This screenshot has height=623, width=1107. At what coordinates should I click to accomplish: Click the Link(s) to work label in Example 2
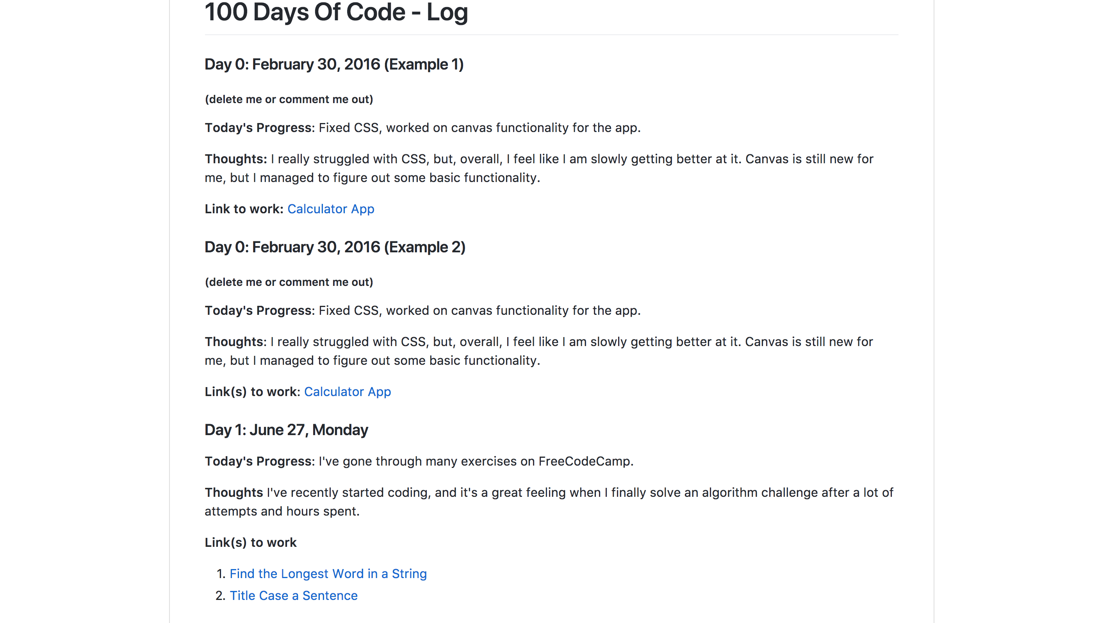[252, 392]
